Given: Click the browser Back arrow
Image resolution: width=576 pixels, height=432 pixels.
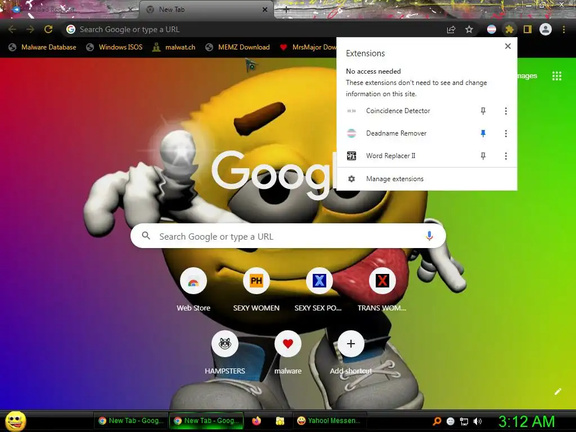Looking at the screenshot, I should [12, 29].
